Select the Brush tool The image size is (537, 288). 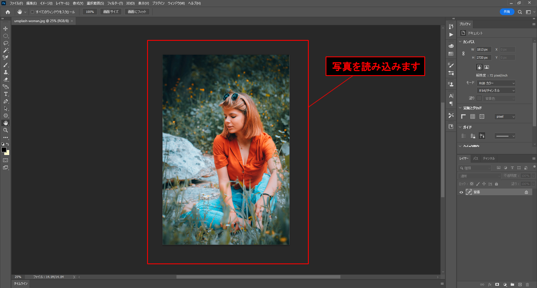(6, 65)
